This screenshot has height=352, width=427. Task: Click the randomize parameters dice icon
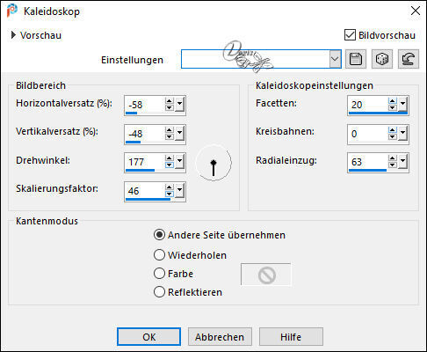pyautogui.click(x=382, y=59)
